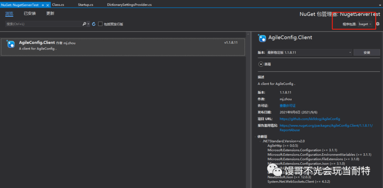Open the 版本 最新稳定版 1.1.8.11 dropdown

309,52
